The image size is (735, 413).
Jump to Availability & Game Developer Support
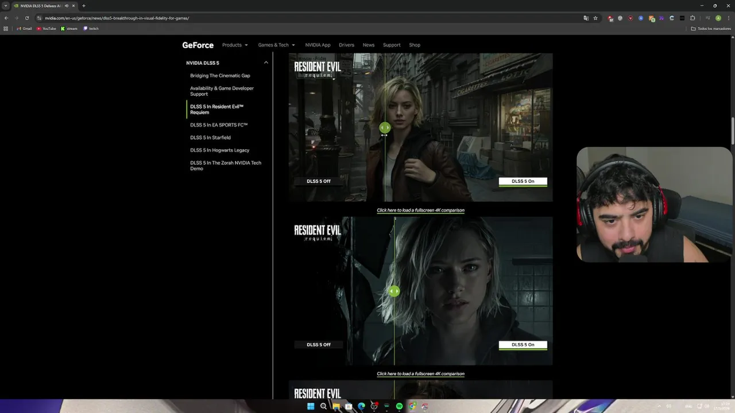(x=222, y=91)
